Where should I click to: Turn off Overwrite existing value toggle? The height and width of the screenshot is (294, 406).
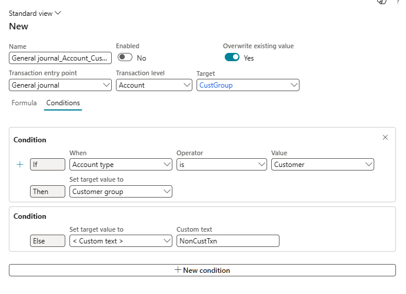[232, 58]
